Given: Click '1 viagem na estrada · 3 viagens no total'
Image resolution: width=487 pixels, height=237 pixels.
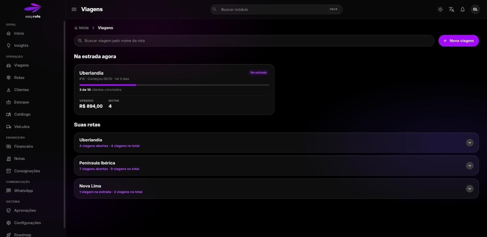Looking at the screenshot, I should [111, 192].
